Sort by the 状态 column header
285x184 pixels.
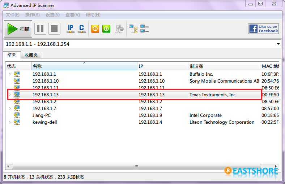[x=18, y=66]
